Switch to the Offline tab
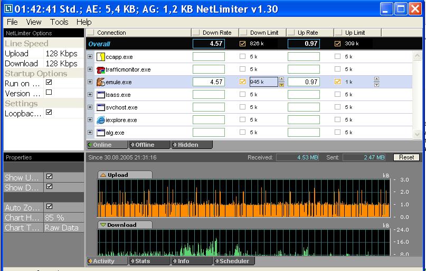This screenshot has height=271, width=426. coord(150,145)
